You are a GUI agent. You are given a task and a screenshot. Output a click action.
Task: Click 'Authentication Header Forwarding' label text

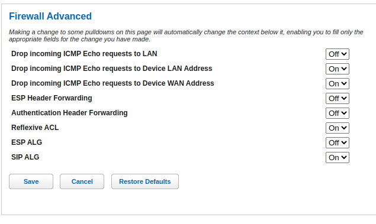(x=69, y=113)
